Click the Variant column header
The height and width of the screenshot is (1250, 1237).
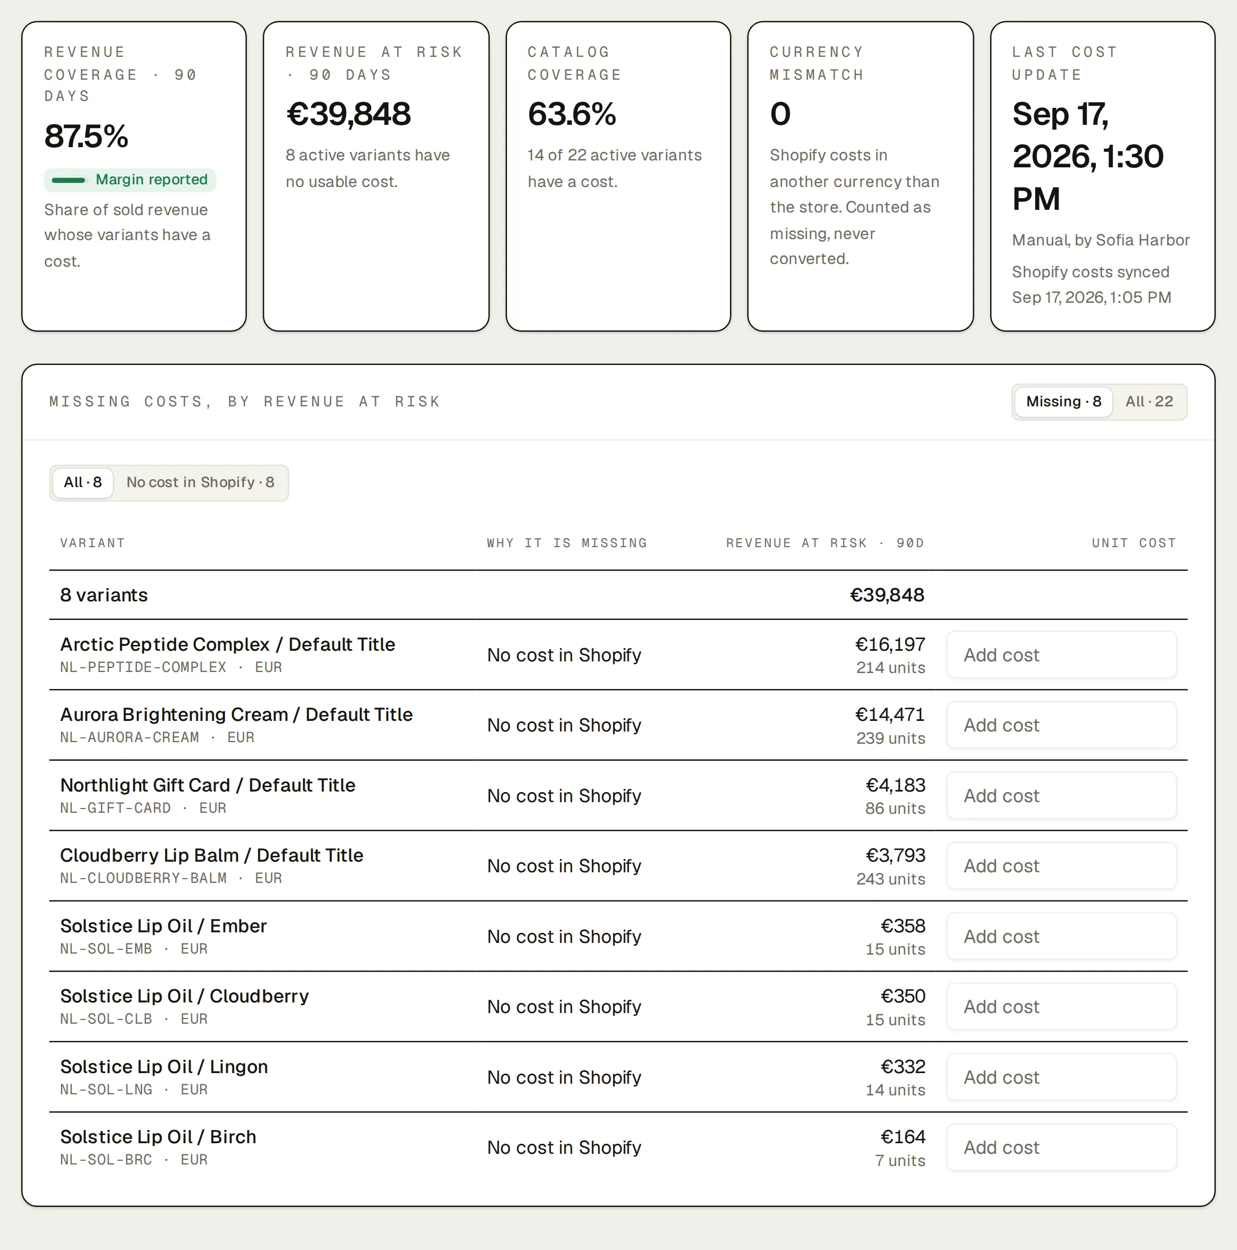[x=92, y=543]
